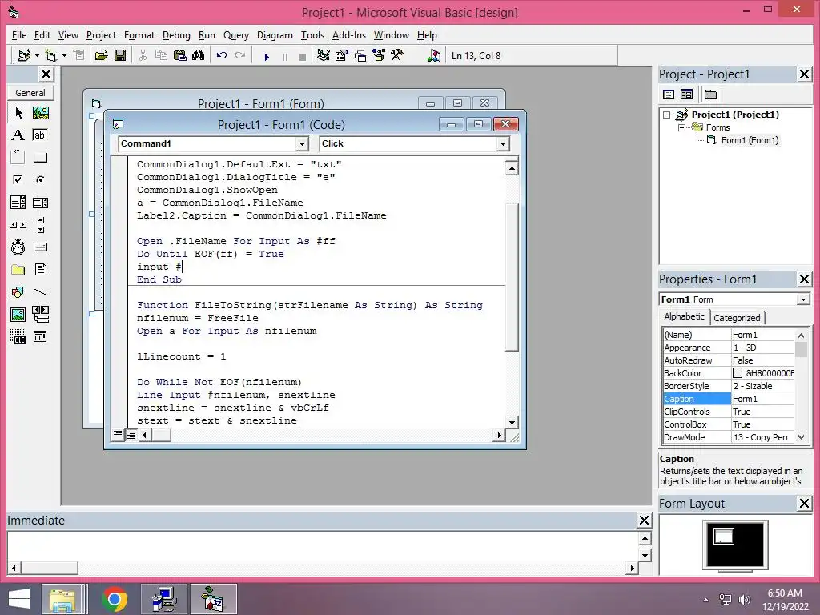Screen dimensions: 820x615
Task: Collapse the Forms folder node
Action: tap(681, 127)
